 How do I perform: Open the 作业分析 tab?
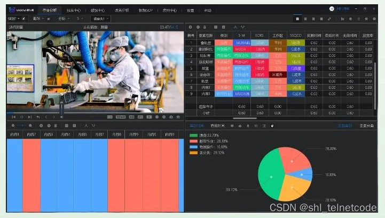pos(50,10)
